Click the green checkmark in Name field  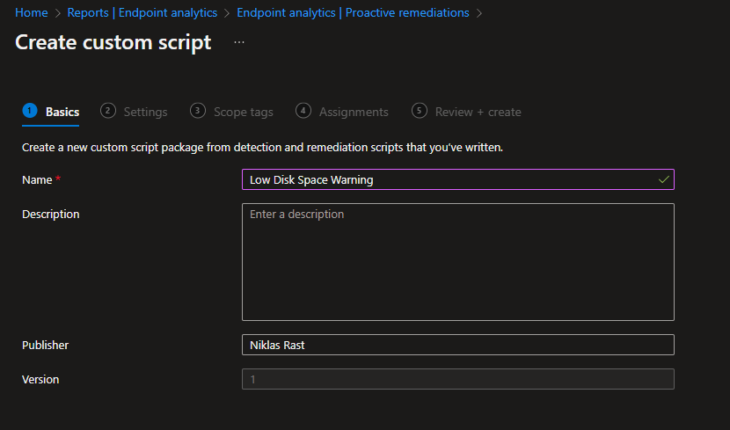pyautogui.click(x=664, y=179)
